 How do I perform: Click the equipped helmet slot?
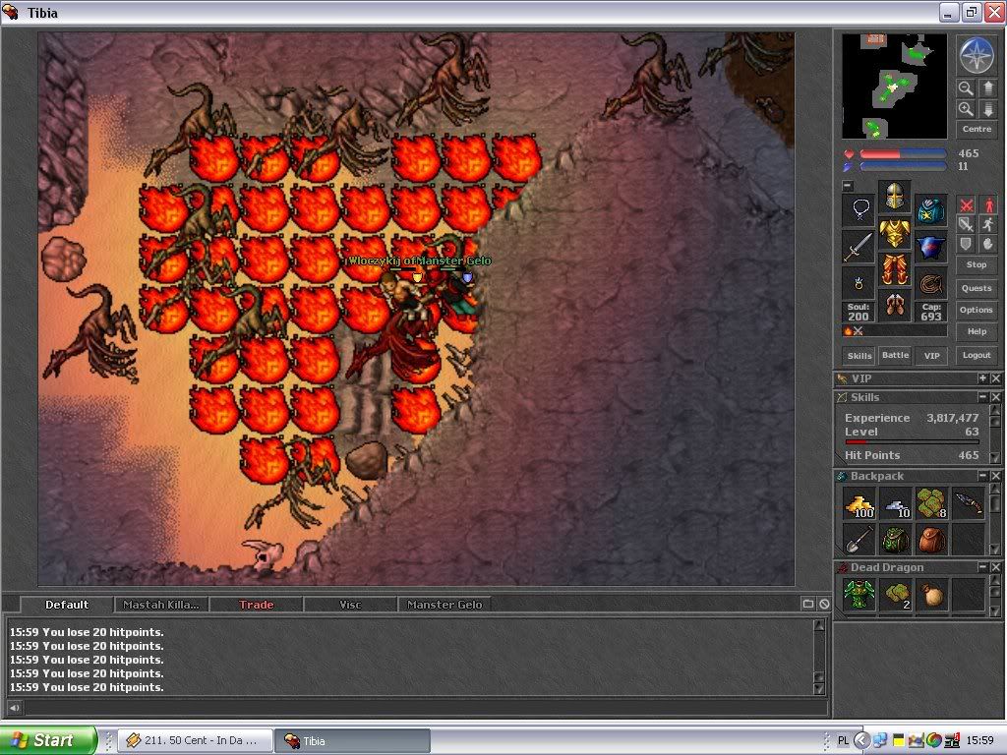click(x=894, y=198)
